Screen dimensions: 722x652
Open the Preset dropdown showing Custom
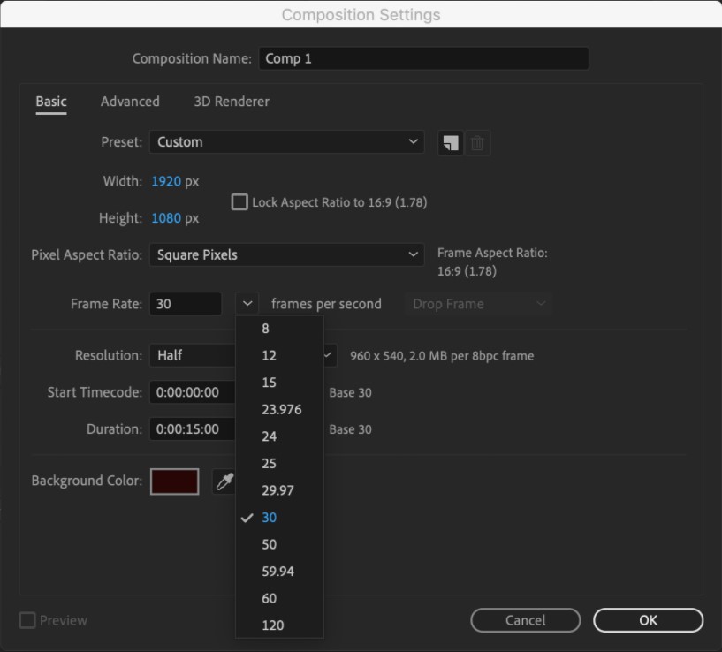(x=286, y=142)
